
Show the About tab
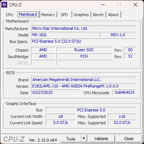113,15
